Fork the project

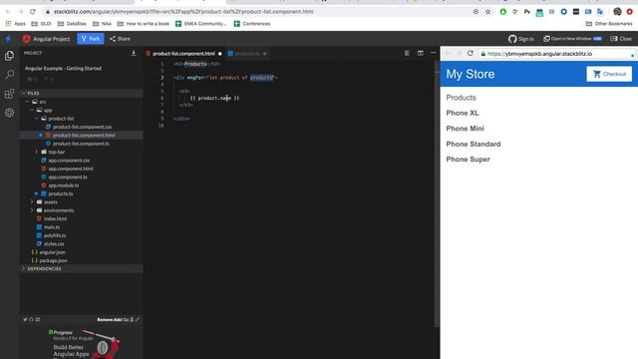click(91, 39)
